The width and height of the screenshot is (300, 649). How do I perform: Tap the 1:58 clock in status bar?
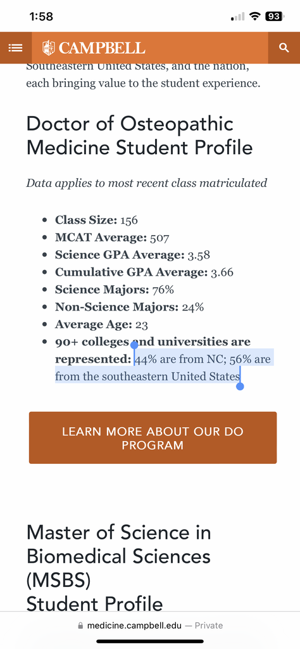41,16
